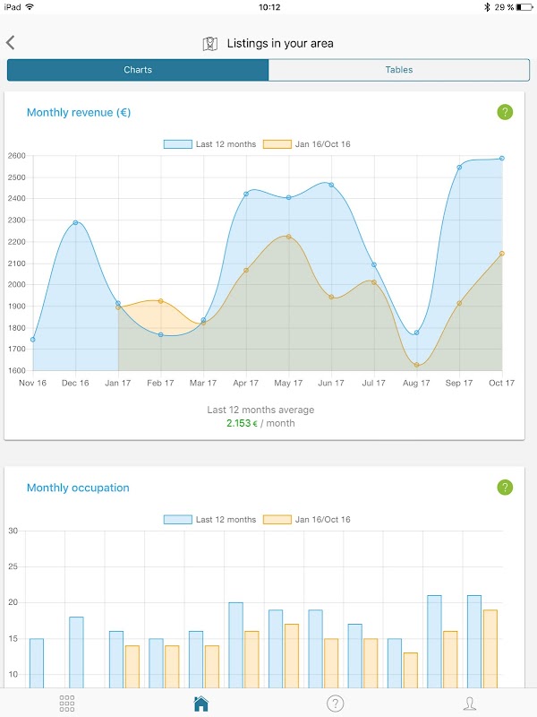Screen dimensions: 537x717
Task: Tap the Wi-Fi status icon
Action: coord(30,7)
